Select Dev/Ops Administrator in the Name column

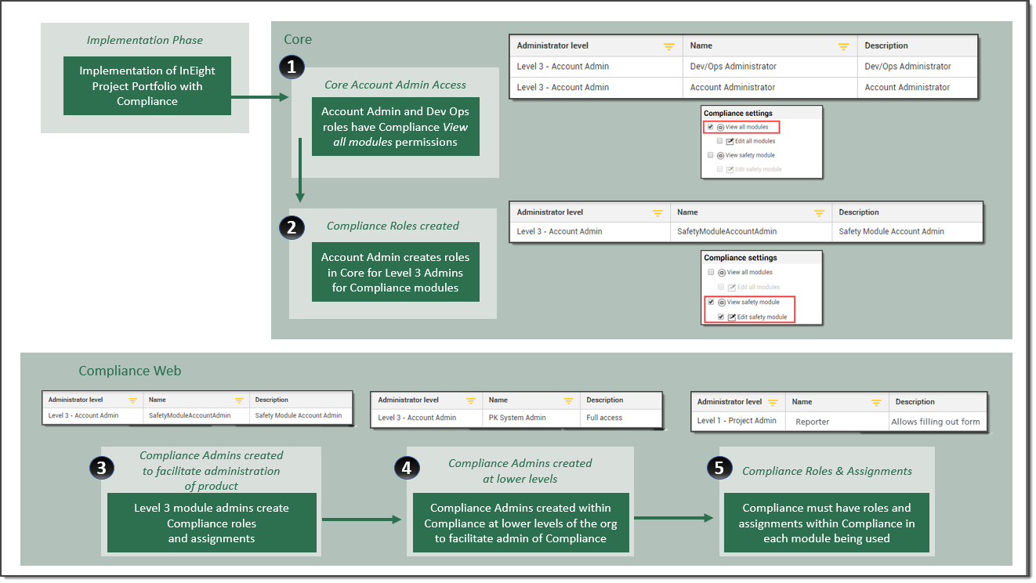tap(733, 67)
